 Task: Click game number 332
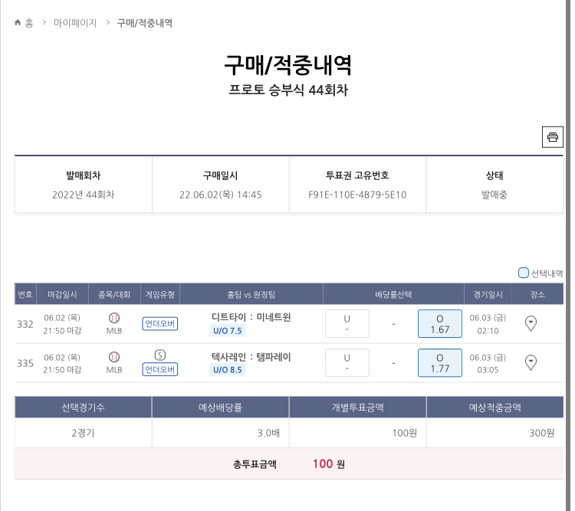point(25,324)
